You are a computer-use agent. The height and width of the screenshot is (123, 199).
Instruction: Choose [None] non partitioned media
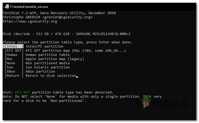14,63
